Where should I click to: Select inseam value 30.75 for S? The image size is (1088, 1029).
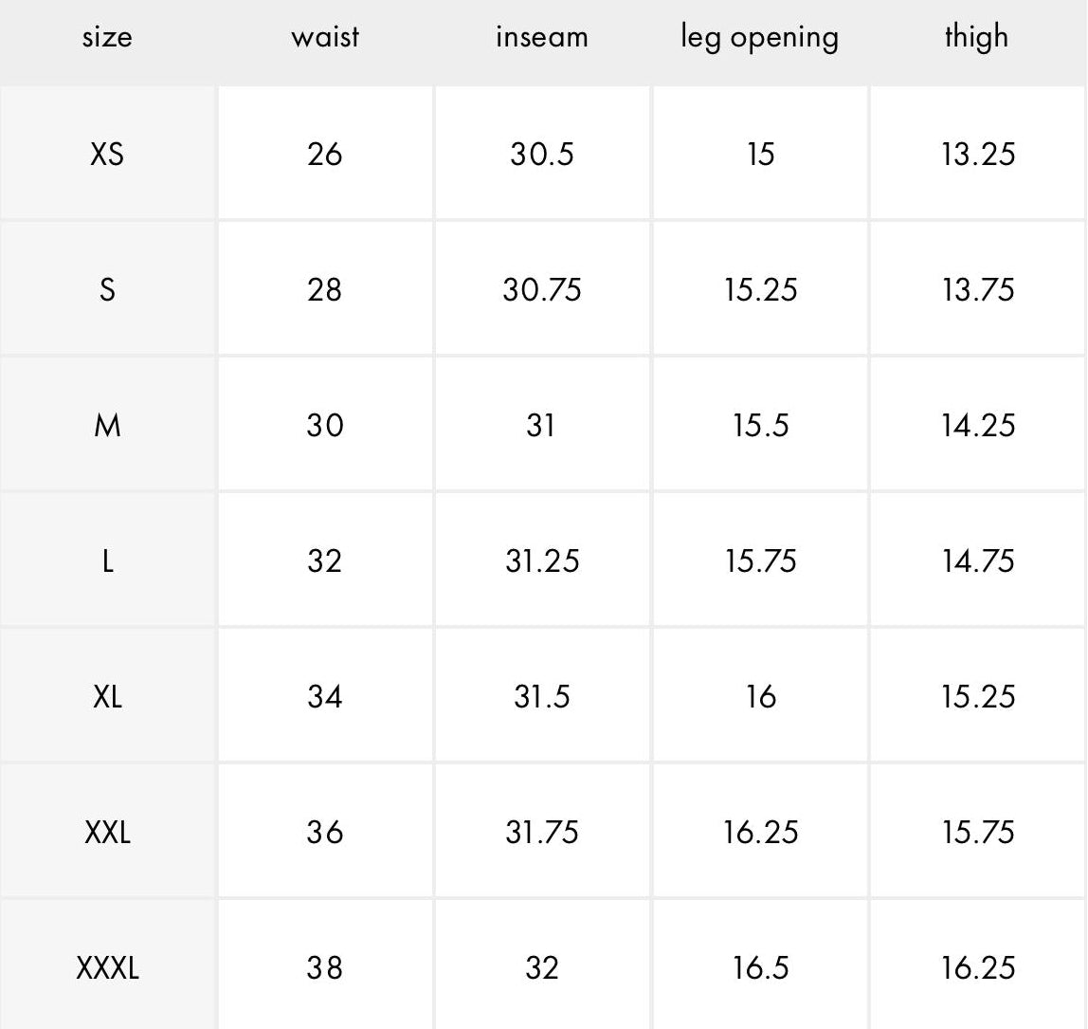point(542,289)
